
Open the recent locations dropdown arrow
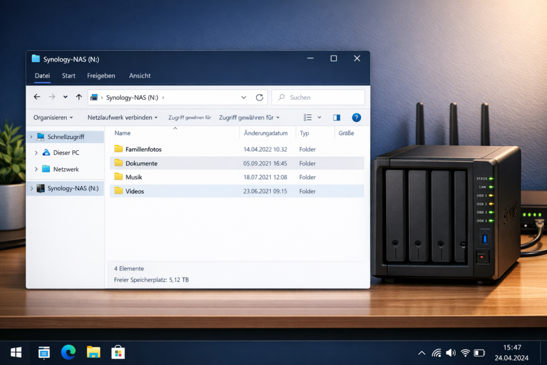click(65, 97)
